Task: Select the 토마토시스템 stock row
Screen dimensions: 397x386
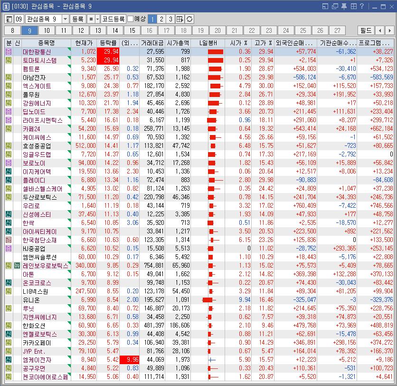Action: click(199, 60)
